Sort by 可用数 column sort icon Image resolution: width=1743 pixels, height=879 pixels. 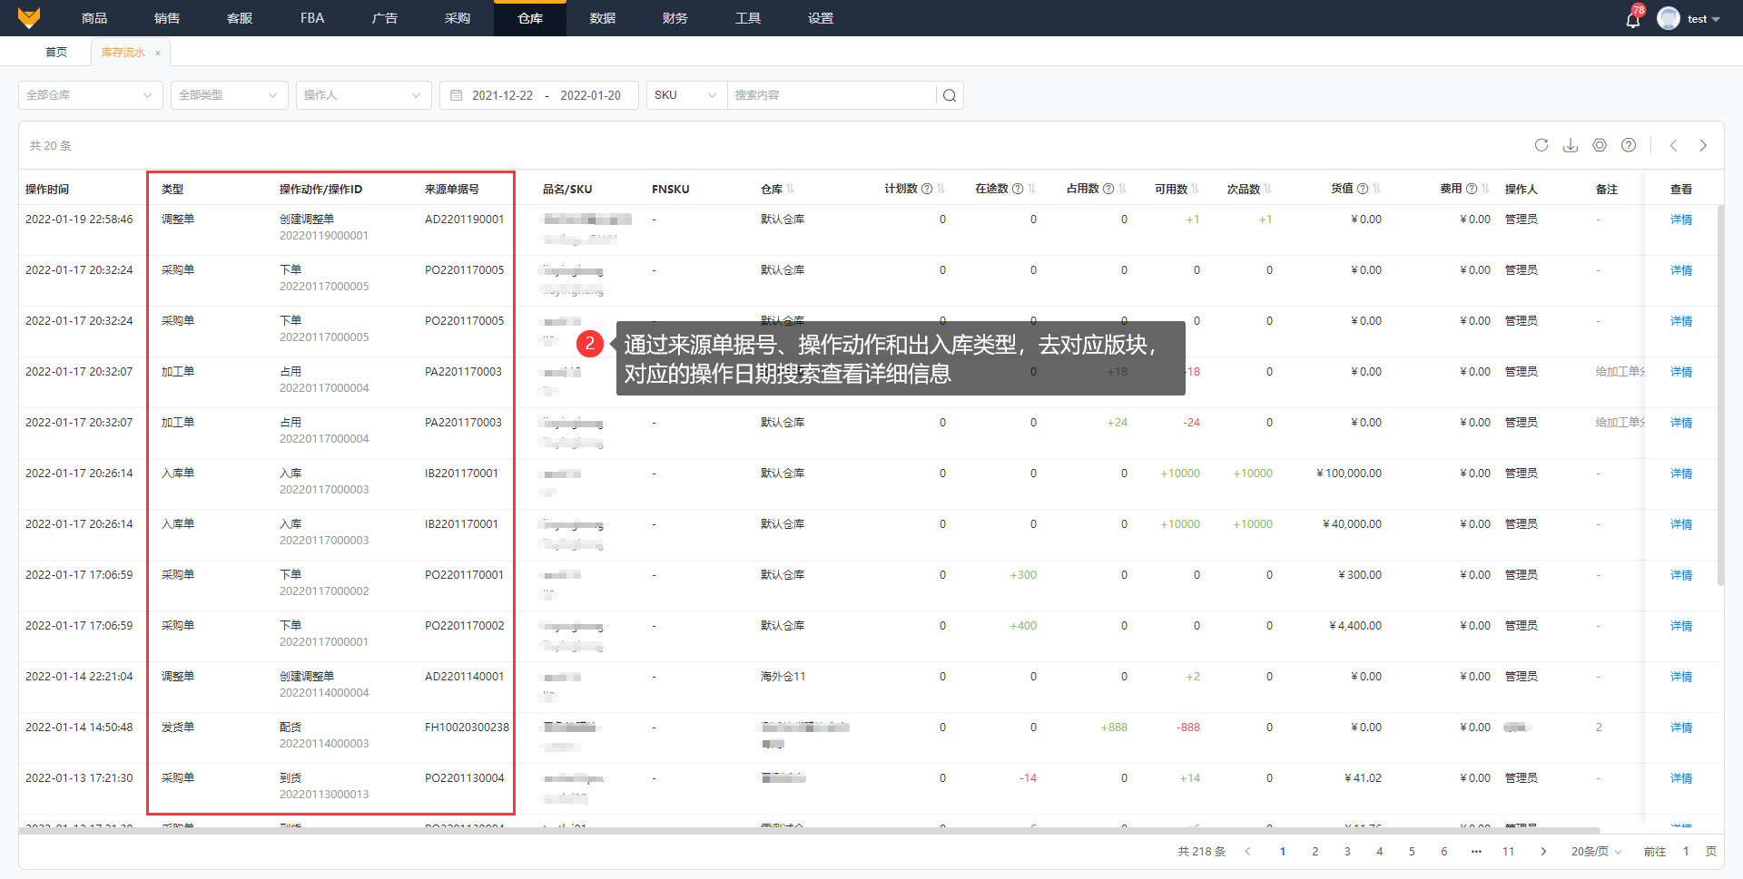point(1196,189)
